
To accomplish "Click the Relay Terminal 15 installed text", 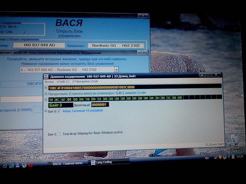I will pyautogui.click(x=83, y=111).
